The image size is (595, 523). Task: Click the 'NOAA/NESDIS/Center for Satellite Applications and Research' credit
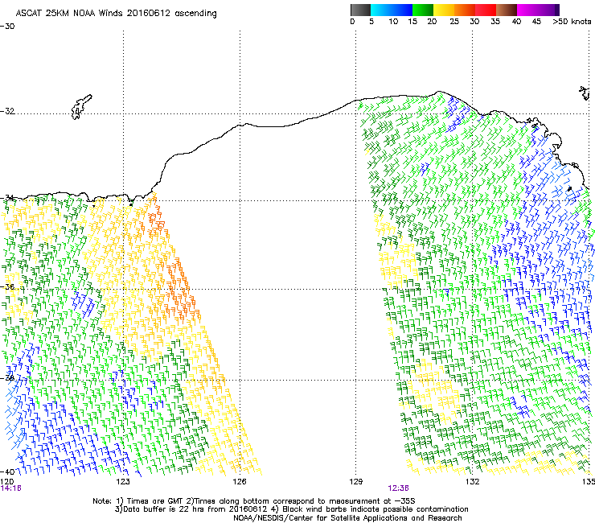pos(347,518)
